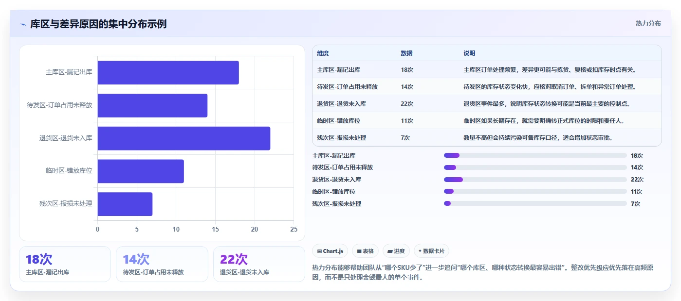The height and width of the screenshot is (301, 681).
Task: Click the 待发区-订单占用未释放 progress bar
Action: [535, 167]
